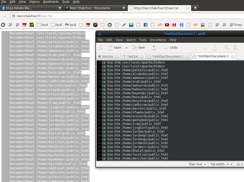This screenshot has height=182, width=244.
Task: Cut selection with the scissors icon
Action: point(196,48)
